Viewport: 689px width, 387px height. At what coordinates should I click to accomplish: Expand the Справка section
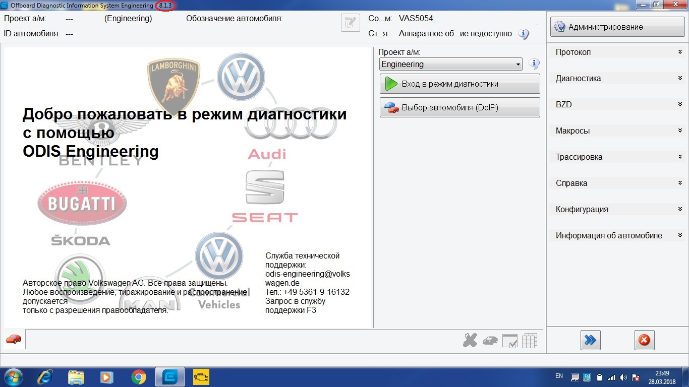pyautogui.click(x=617, y=183)
